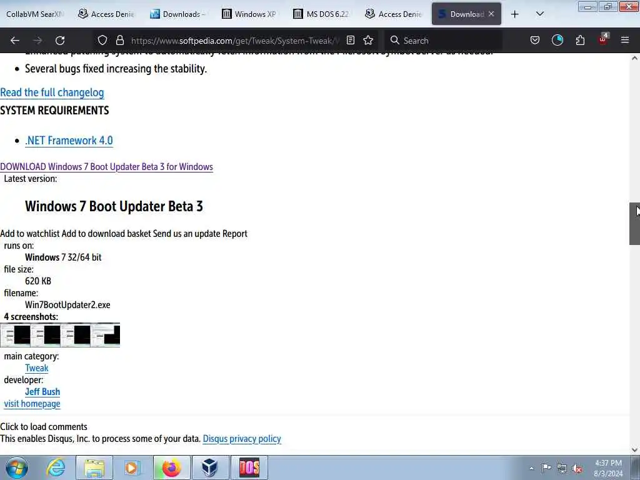Click the forward navigation arrow

tap(37, 41)
